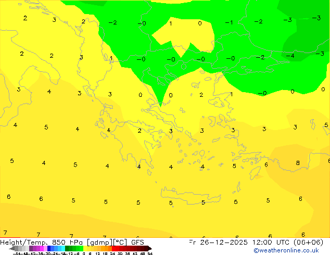Click the left arrow end of the color scale
This screenshot has height=255, width=330.
click(x=11, y=248)
